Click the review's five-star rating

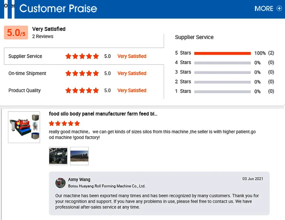64,123
